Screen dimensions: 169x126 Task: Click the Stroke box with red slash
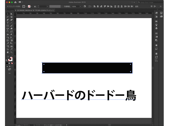[x=11, y=59]
